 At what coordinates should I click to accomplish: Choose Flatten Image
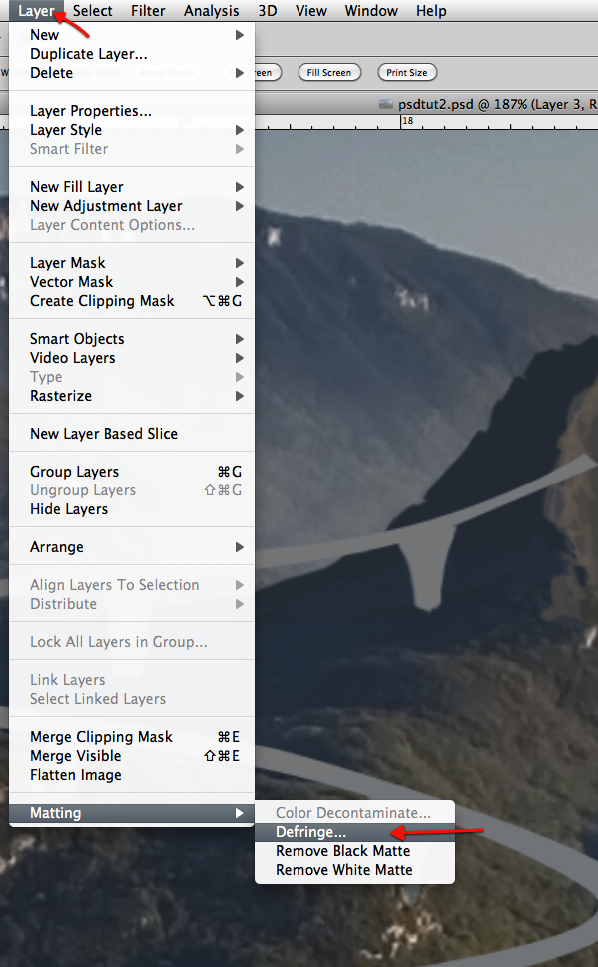tap(132, 775)
